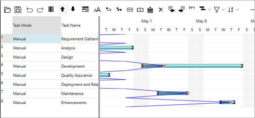Click the delete X icon

coord(161,10)
